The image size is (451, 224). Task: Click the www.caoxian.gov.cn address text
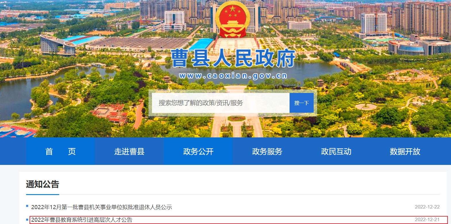[x=233, y=76]
